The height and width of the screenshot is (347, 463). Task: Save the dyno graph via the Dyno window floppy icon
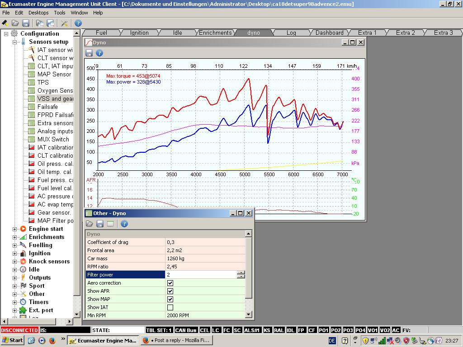pos(89,53)
